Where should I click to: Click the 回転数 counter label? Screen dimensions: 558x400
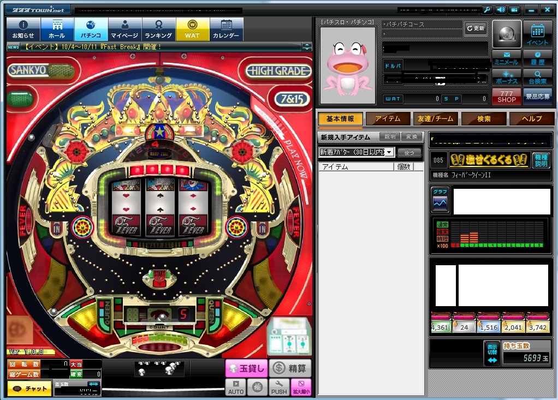pos(24,364)
